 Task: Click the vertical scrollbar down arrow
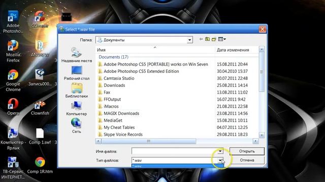(262, 135)
